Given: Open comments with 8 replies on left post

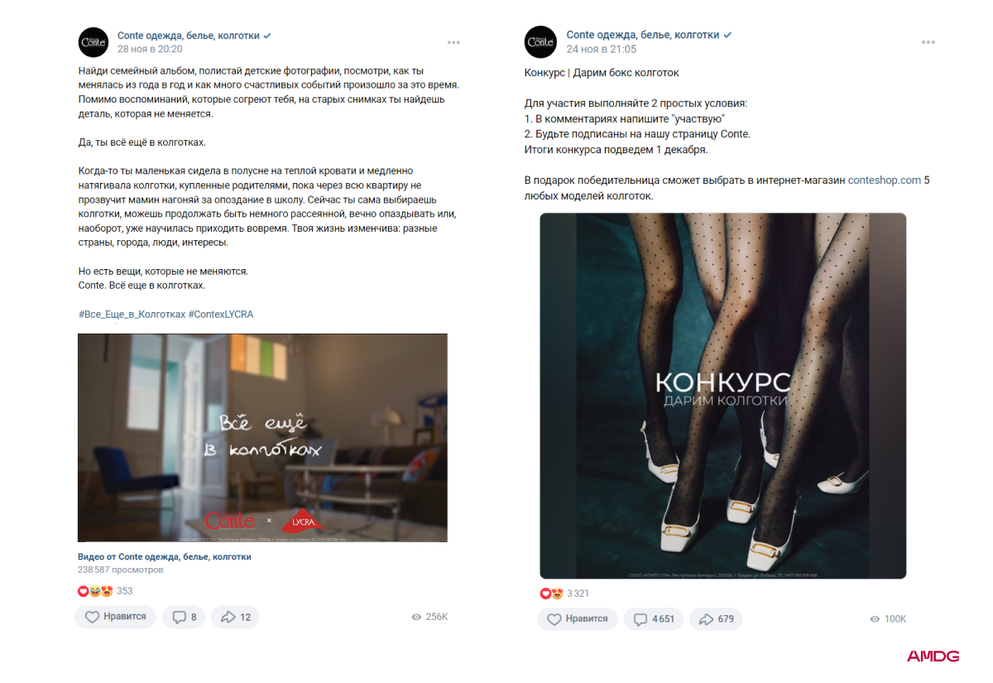Looking at the screenshot, I should pyautogui.click(x=184, y=617).
